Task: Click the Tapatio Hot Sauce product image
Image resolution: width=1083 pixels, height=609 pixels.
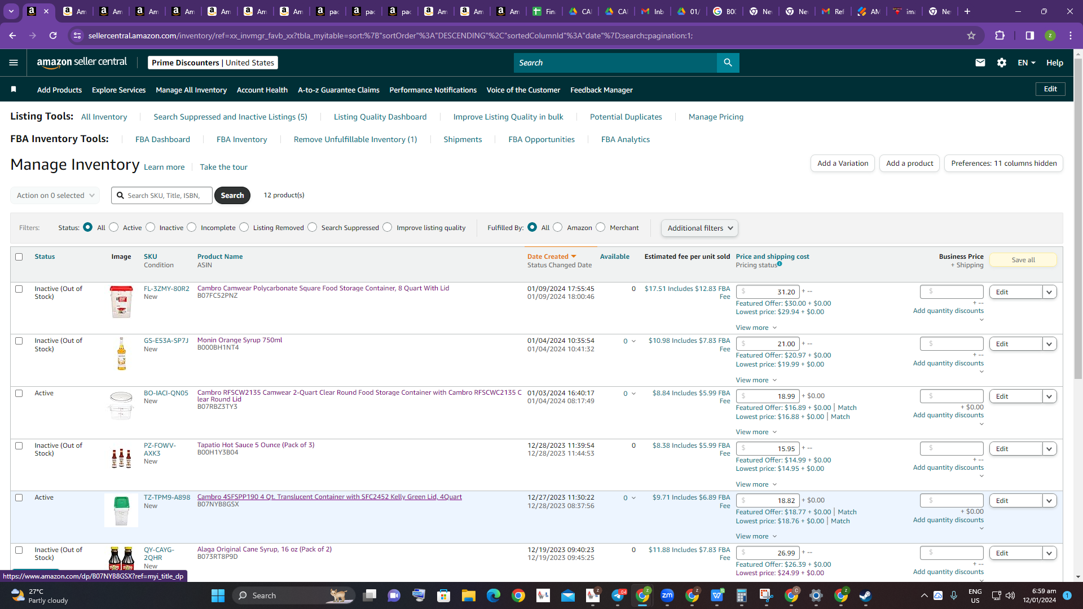Action: coord(121,458)
